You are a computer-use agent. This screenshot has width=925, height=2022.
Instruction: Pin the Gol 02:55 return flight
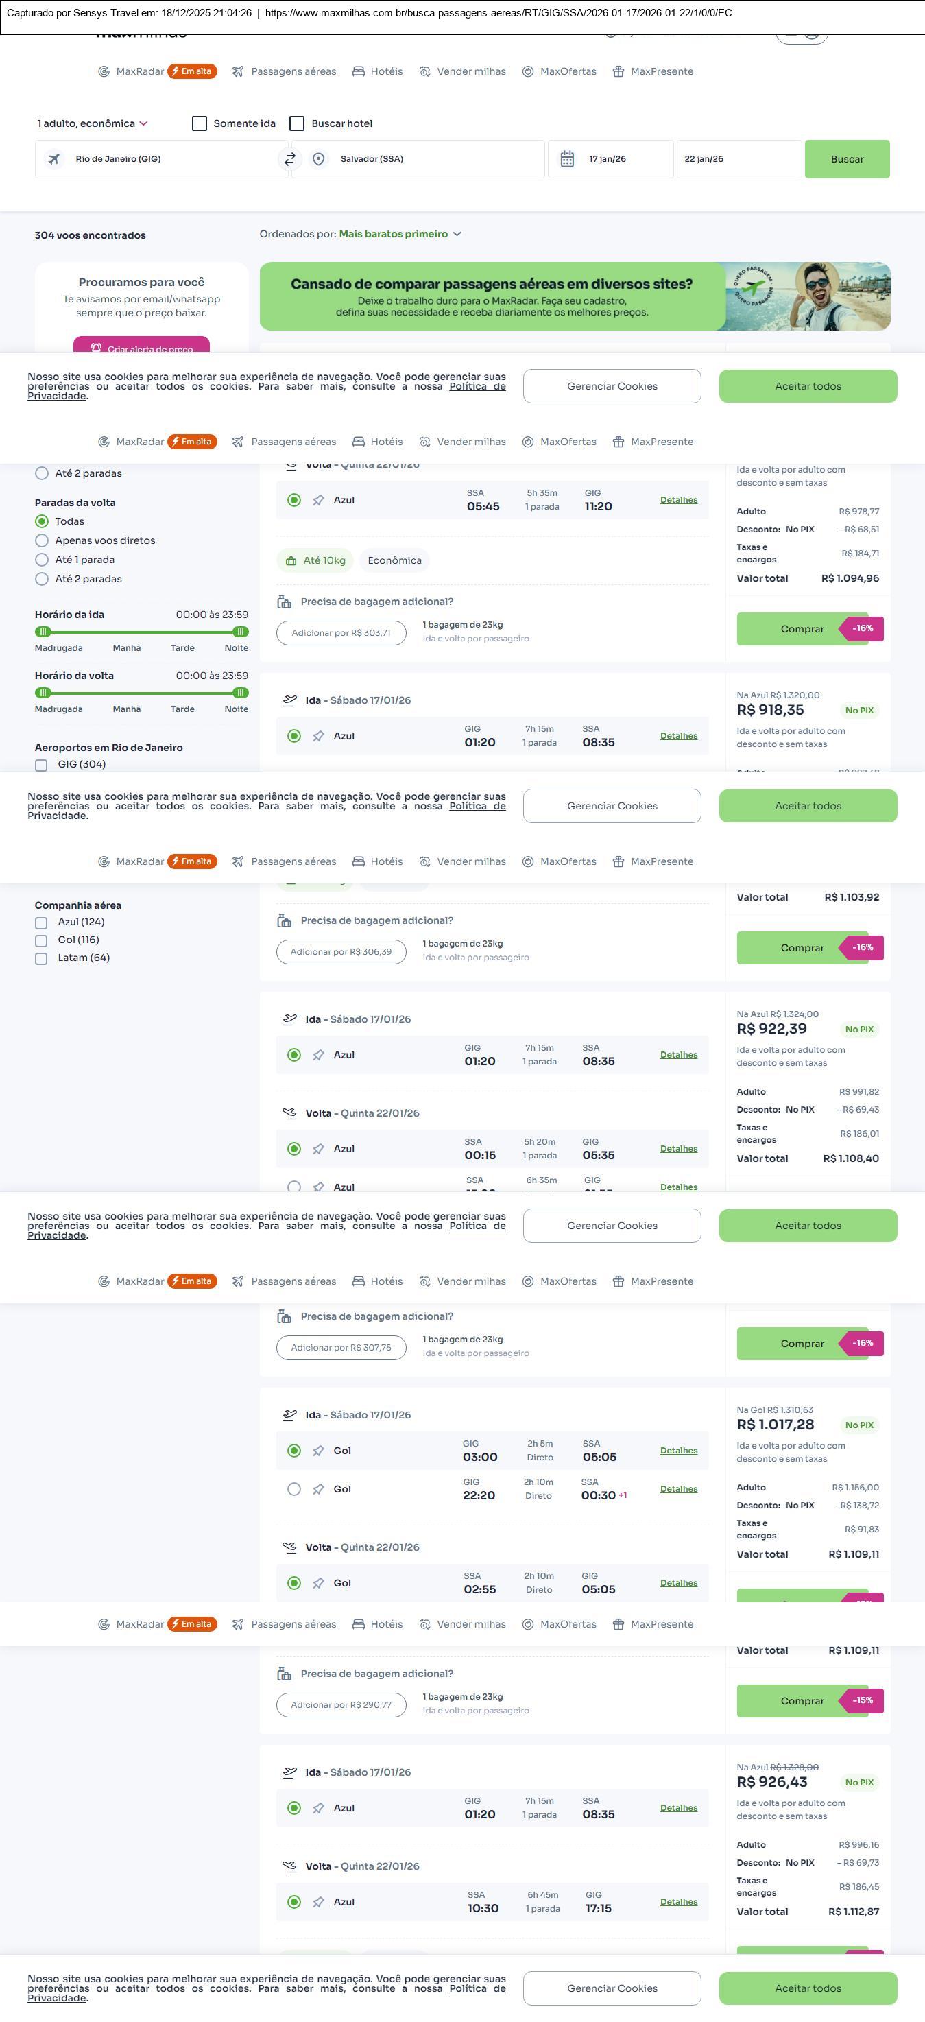[x=319, y=1583]
